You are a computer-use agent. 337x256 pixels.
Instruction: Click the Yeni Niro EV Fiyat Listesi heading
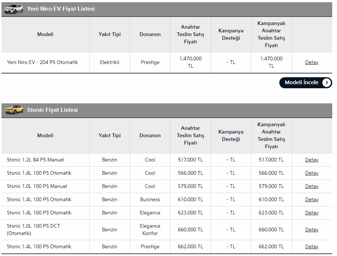pos(61,9)
